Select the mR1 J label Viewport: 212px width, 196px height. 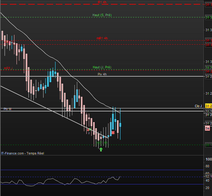pyautogui.click(x=8, y=68)
